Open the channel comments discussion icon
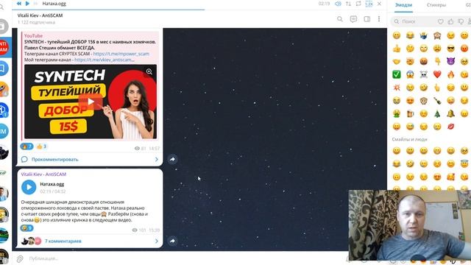 point(353,19)
